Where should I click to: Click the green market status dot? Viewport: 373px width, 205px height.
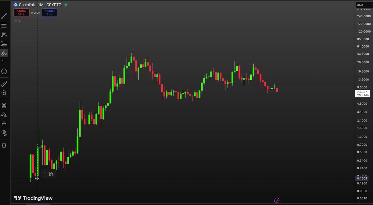(66, 5)
